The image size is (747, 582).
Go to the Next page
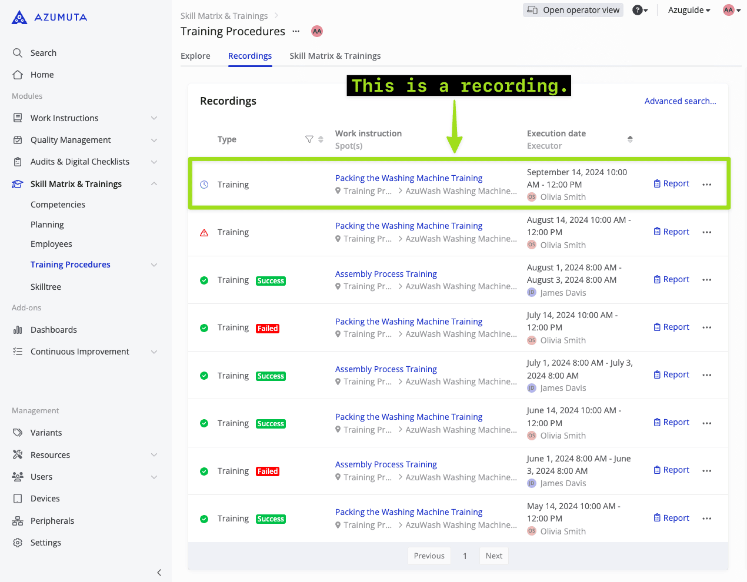493,556
